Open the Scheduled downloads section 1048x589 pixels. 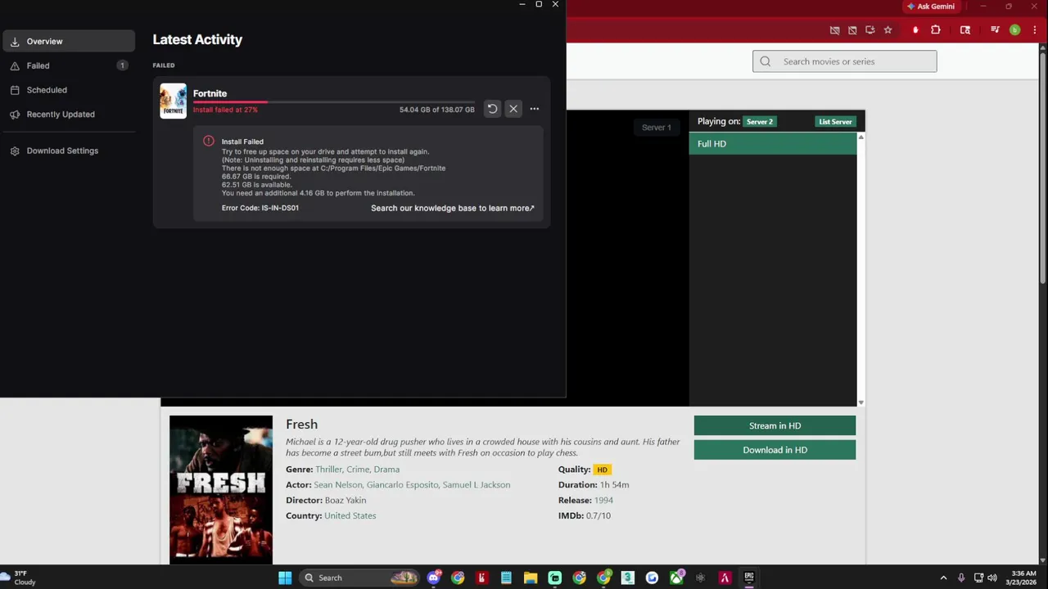[69, 90]
